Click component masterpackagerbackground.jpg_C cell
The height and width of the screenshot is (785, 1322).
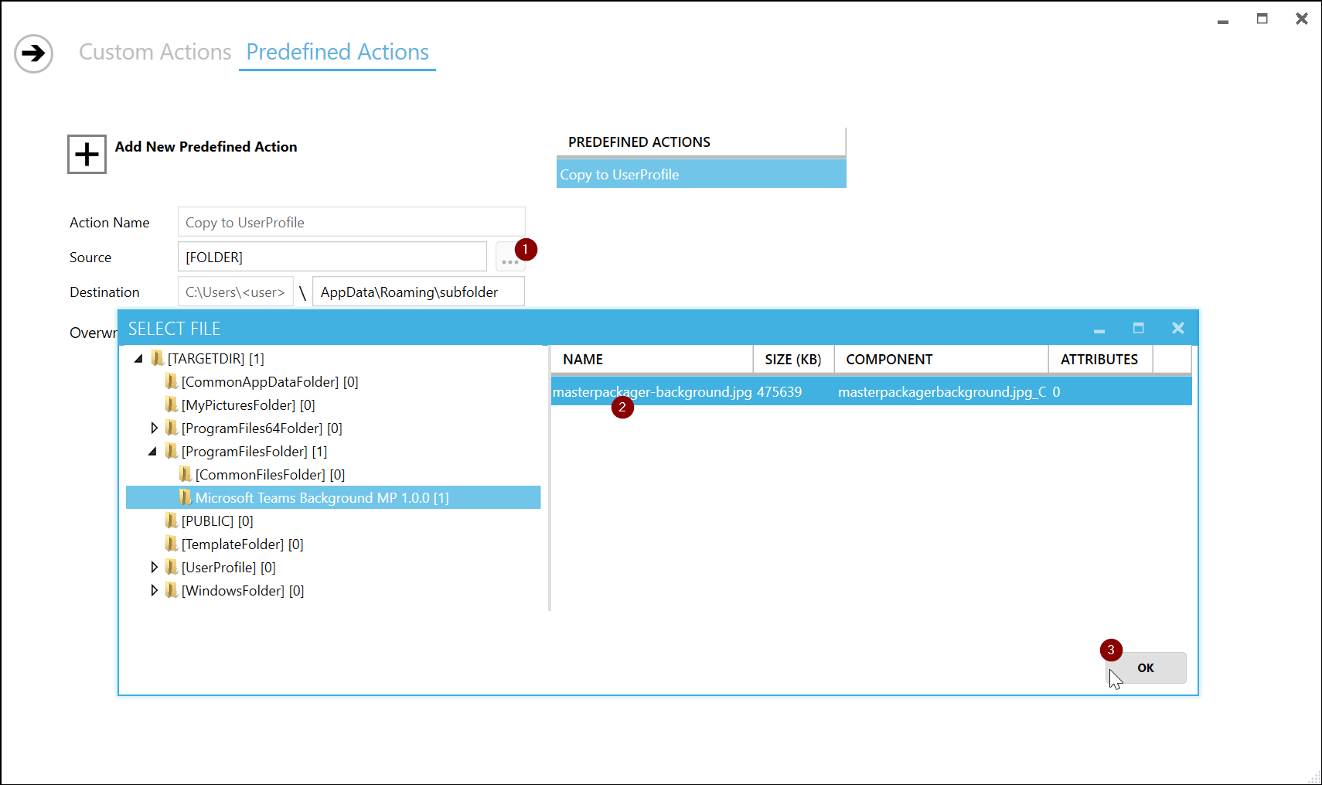[942, 392]
